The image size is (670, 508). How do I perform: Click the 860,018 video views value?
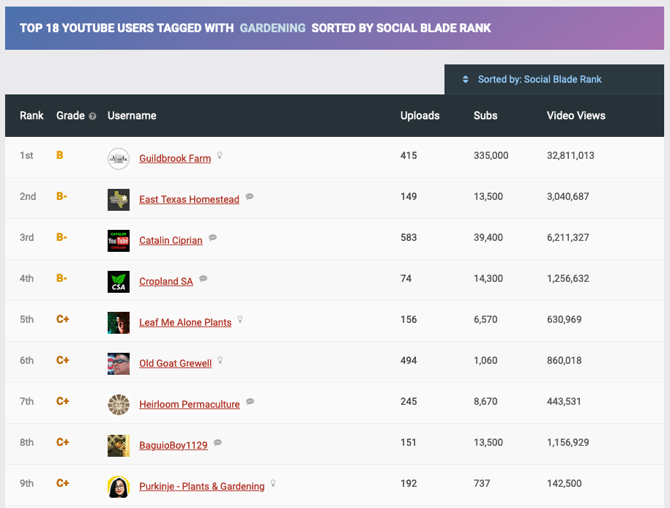point(564,361)
